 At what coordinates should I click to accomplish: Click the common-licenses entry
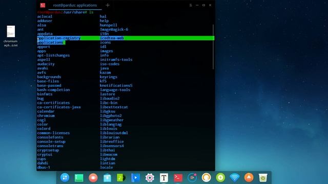(53, 133)
